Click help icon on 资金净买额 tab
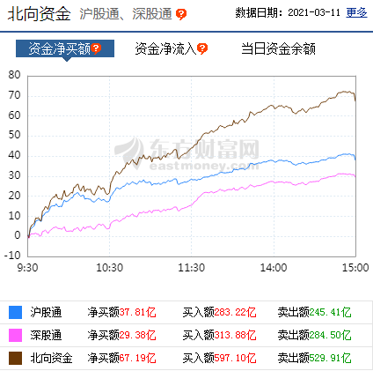The height and width of the screenshot is (371, 373). coord(96,48)
